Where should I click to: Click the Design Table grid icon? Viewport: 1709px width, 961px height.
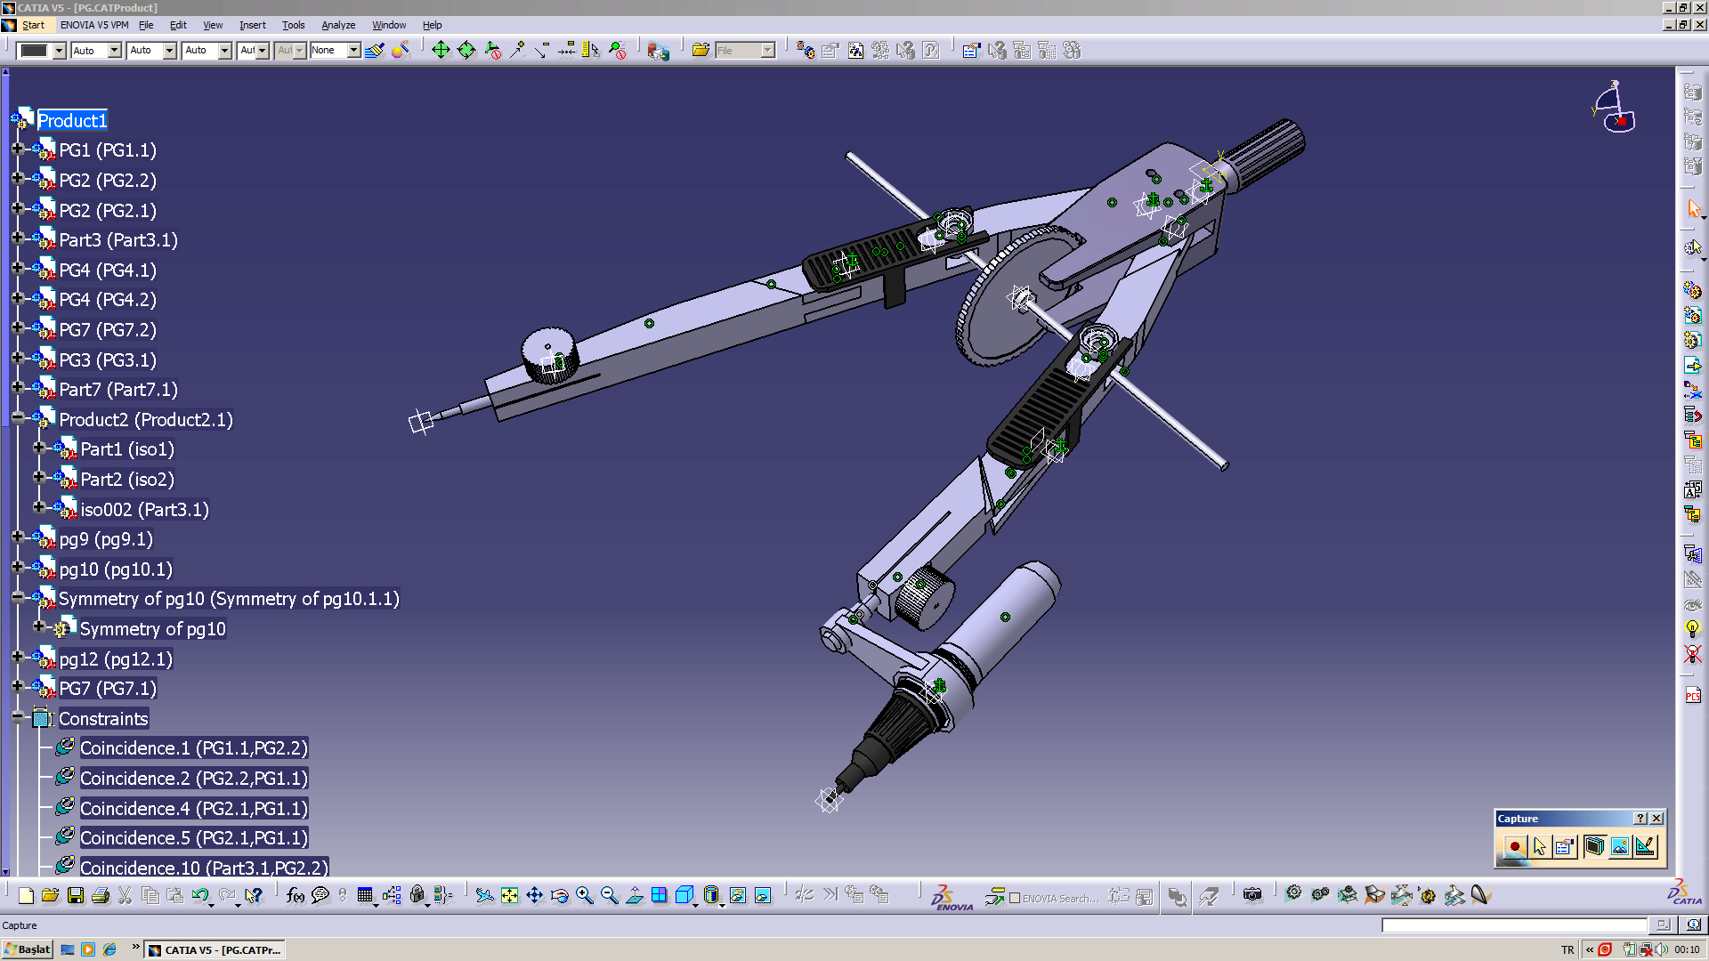[365, 895]
